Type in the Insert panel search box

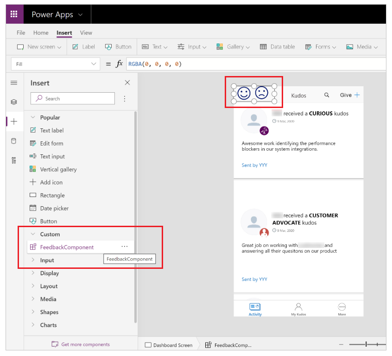point(72,98)
